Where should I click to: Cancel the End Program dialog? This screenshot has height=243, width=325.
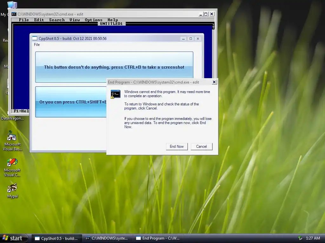point(202,146)
